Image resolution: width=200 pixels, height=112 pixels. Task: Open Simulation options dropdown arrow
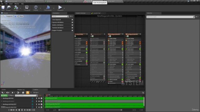[64, 8]
